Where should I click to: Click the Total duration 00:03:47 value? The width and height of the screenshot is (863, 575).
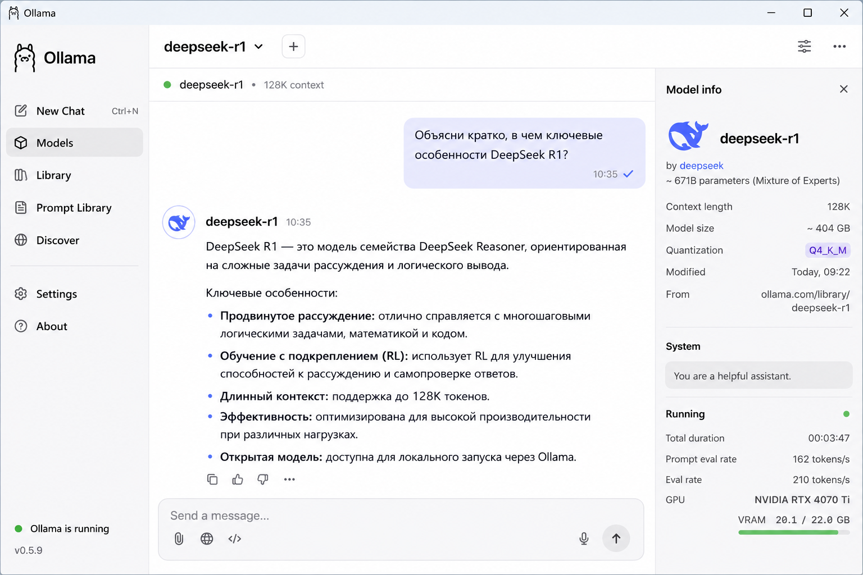829,438
